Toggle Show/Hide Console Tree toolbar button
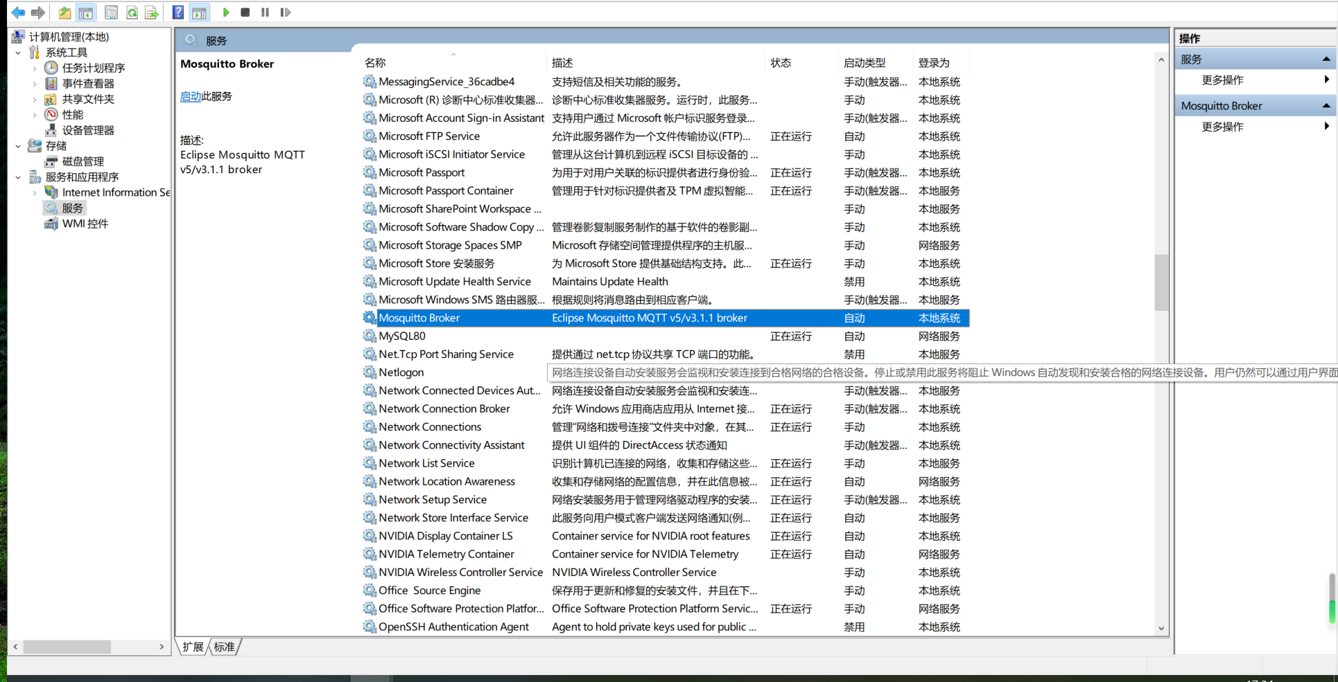 point(86,12)
